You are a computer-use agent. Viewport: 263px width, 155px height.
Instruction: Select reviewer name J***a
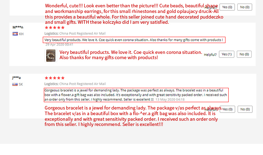pyautogui.click(x=16, y=78)
